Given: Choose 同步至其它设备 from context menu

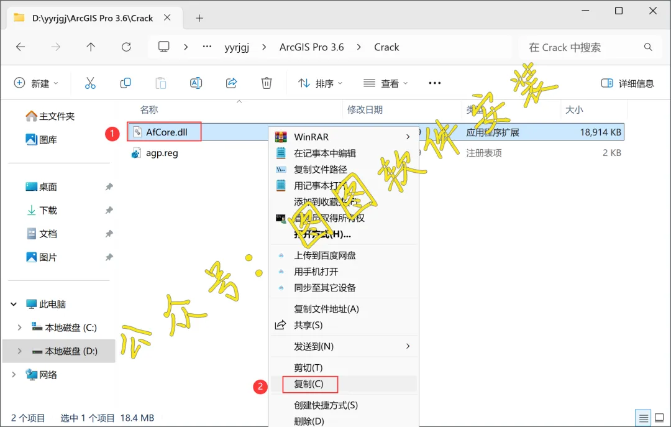Looking at the screenshot, I should 344,288.
